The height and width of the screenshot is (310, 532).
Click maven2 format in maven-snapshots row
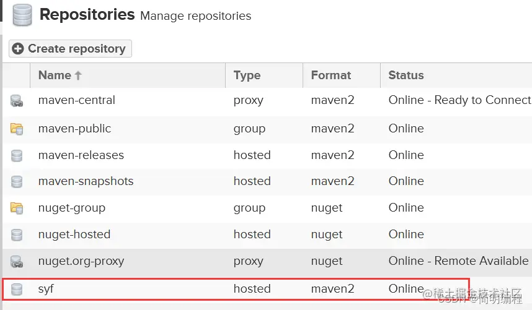pyautogui.click(x=332, y=181)
